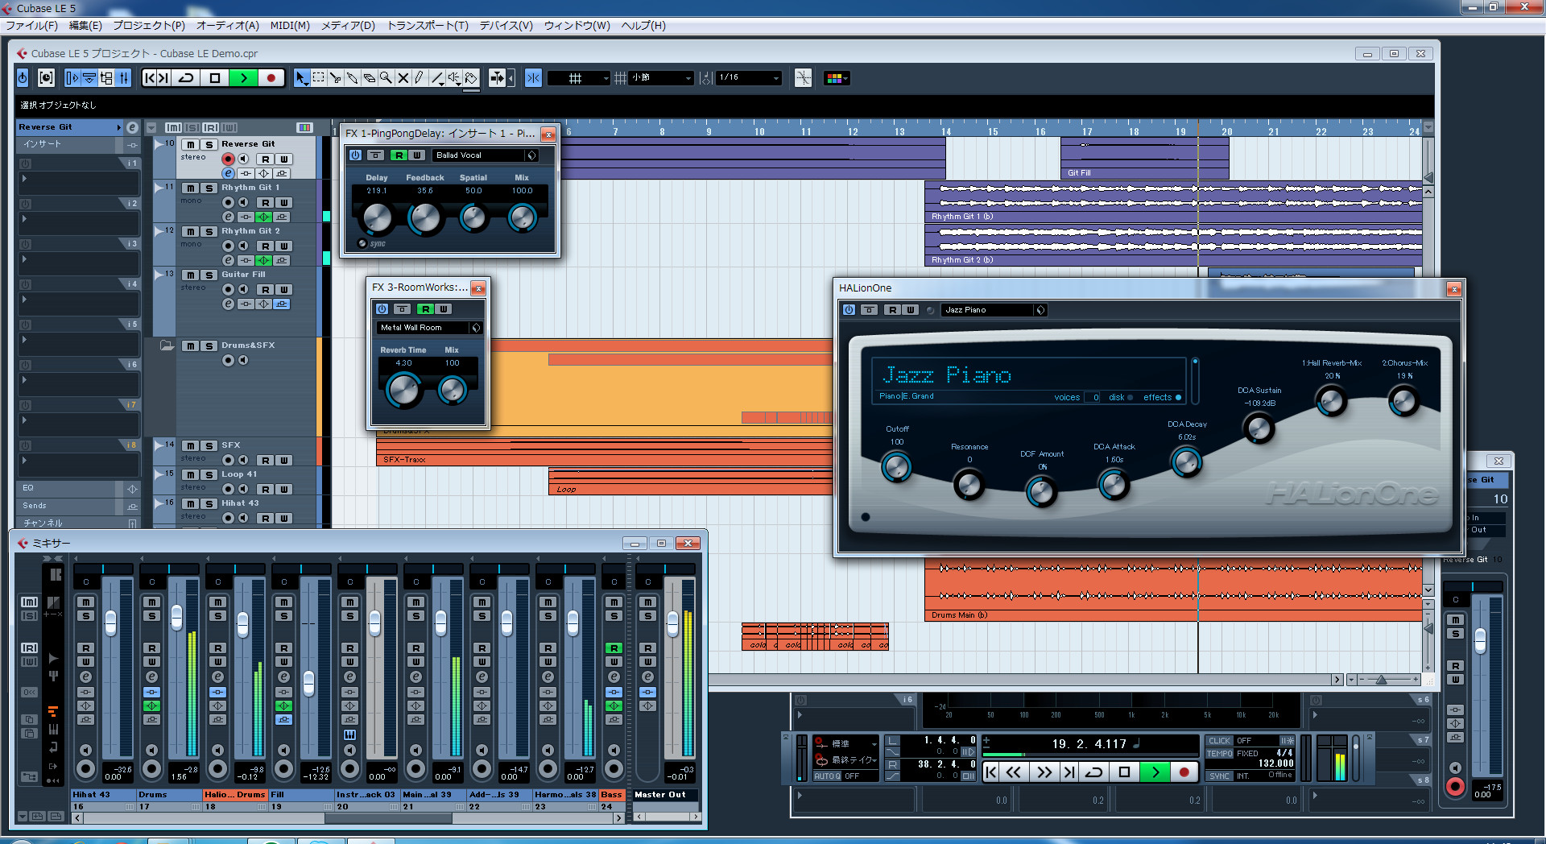Open the Help (ヘルプ) menu
The image size is (1546, 844).
pos(643,26)
